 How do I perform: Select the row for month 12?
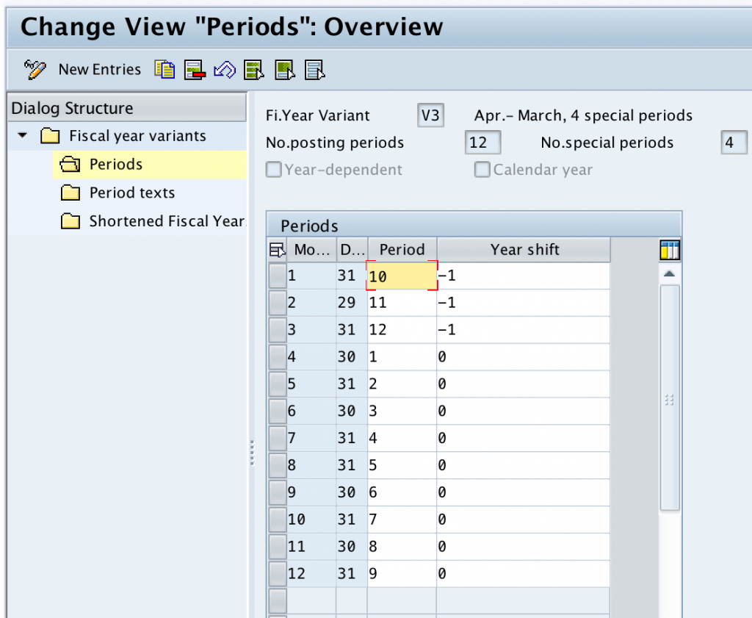point(277,574)
